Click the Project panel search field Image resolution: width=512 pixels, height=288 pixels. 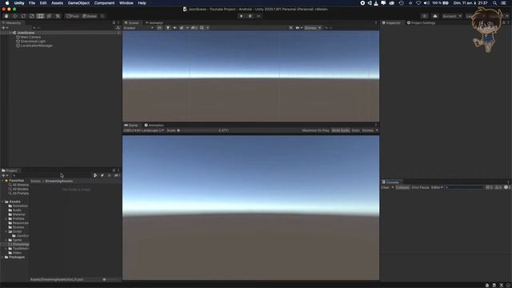tap(52, 176)
